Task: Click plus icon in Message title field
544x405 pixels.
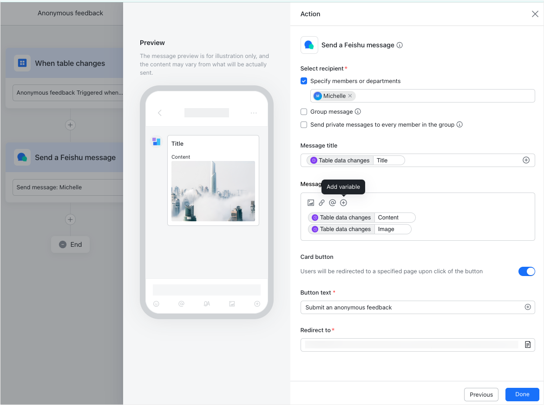Action: 526,160
